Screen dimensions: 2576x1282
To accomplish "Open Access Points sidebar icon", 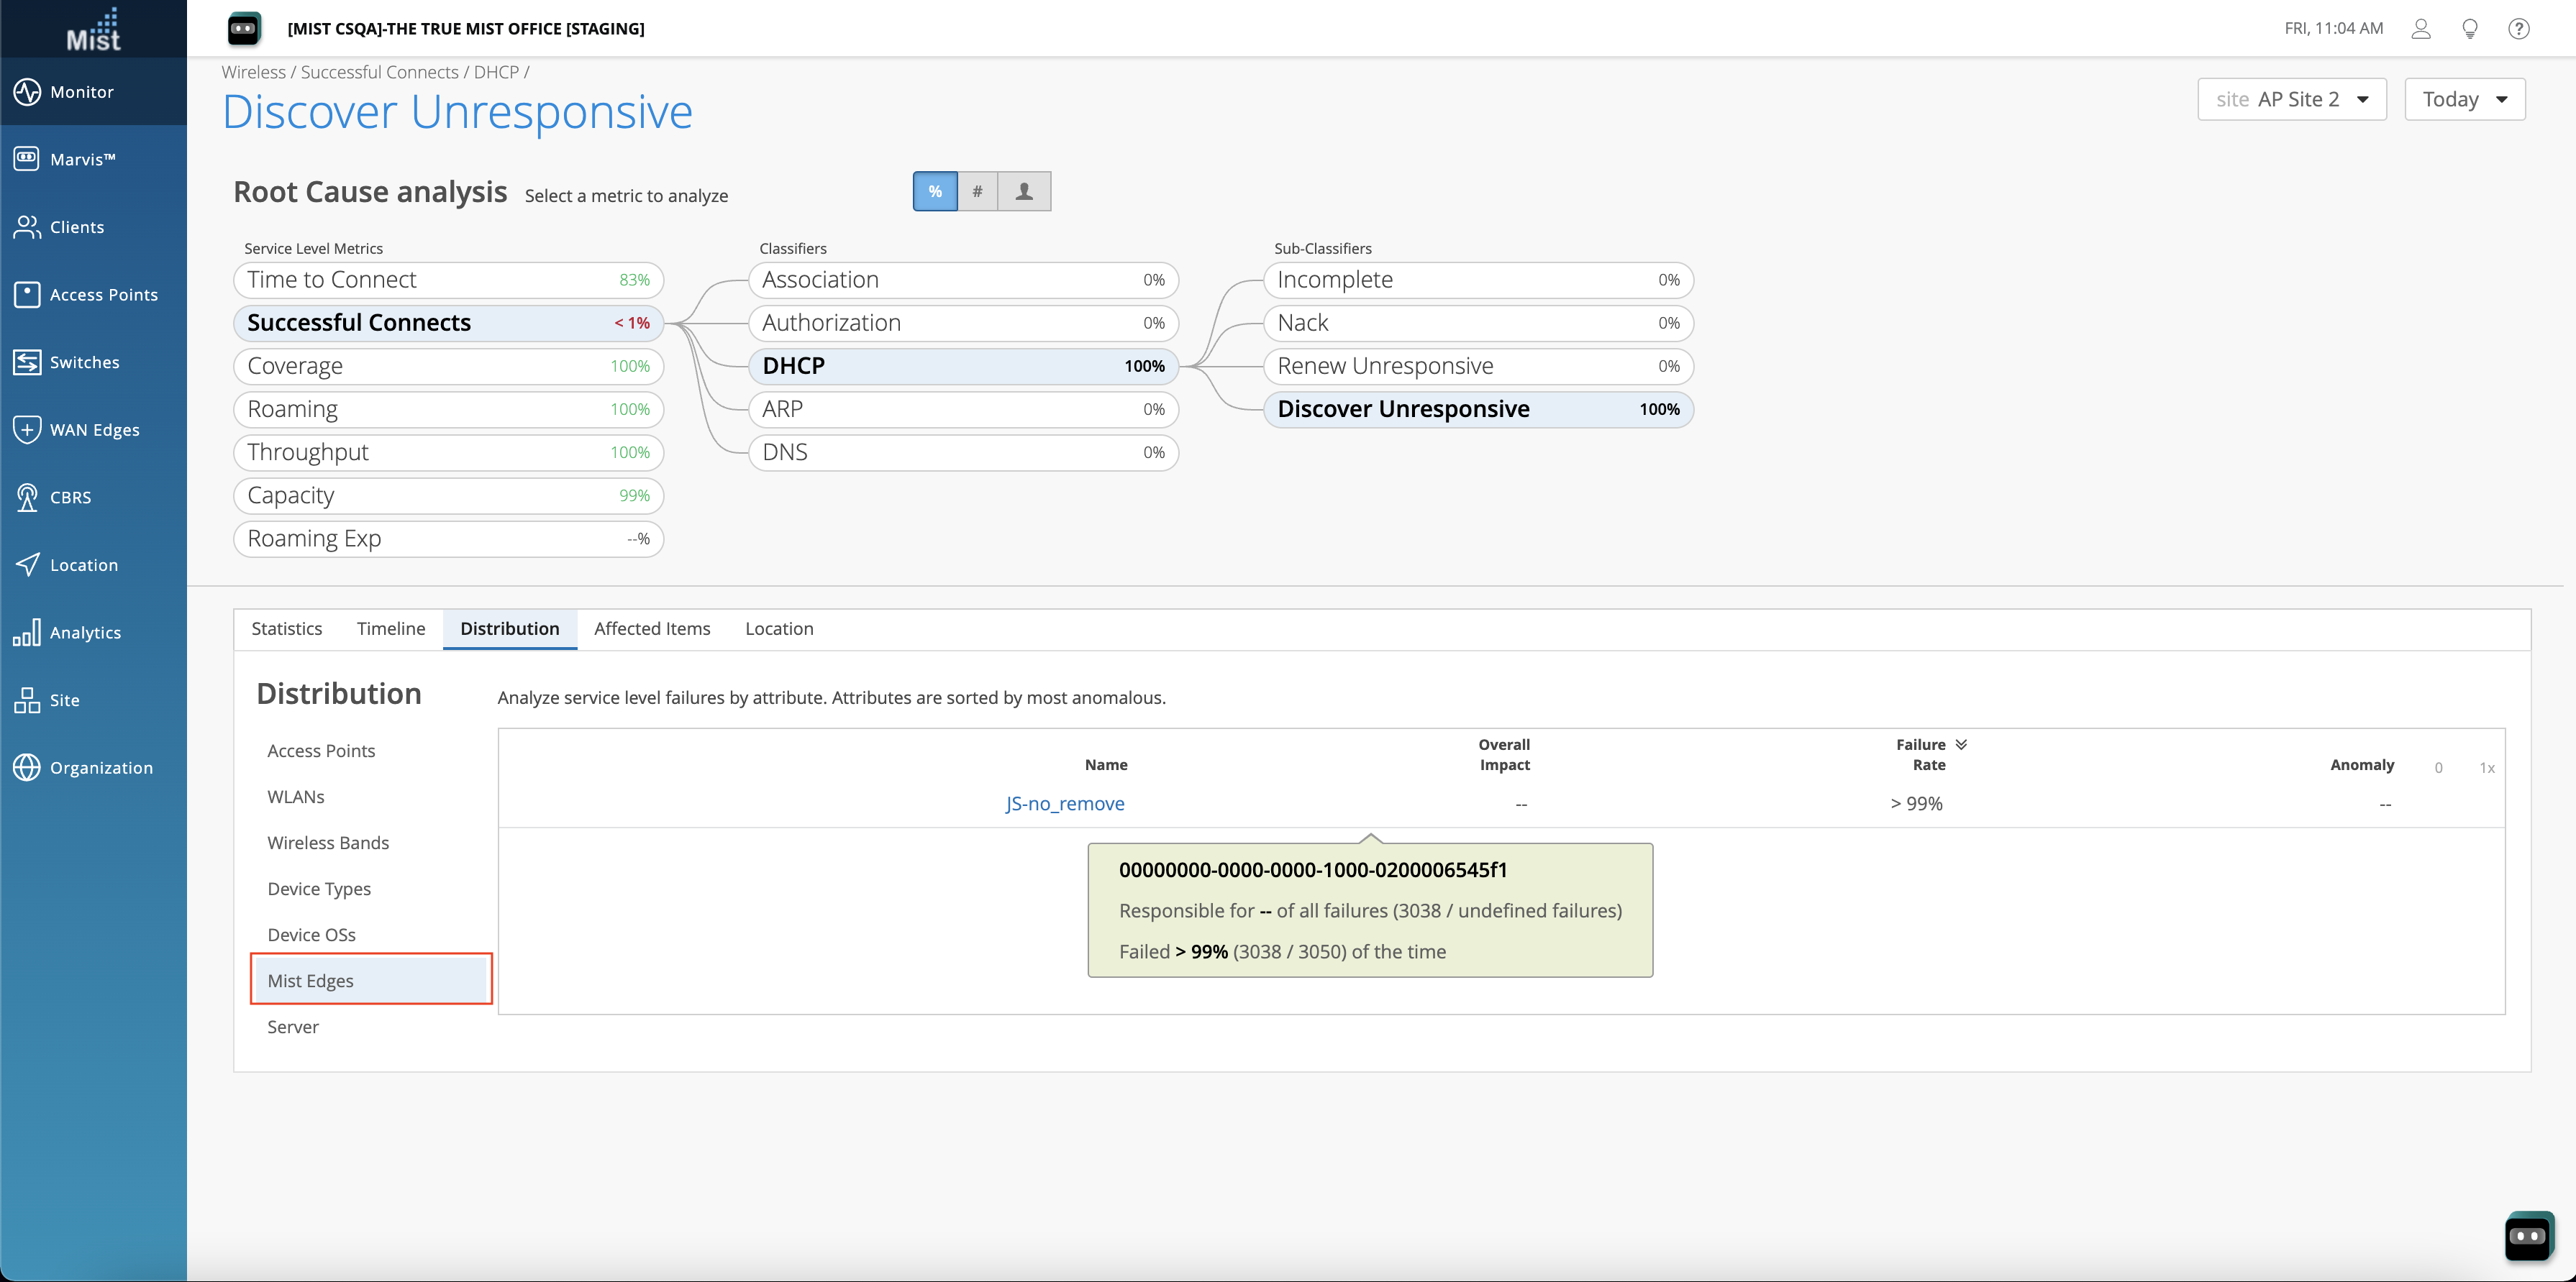I will click(x=27, y=295).
